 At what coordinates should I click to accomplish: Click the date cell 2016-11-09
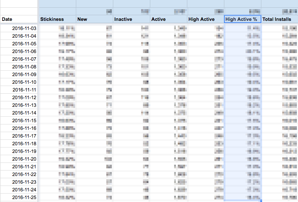click(19, 75)
